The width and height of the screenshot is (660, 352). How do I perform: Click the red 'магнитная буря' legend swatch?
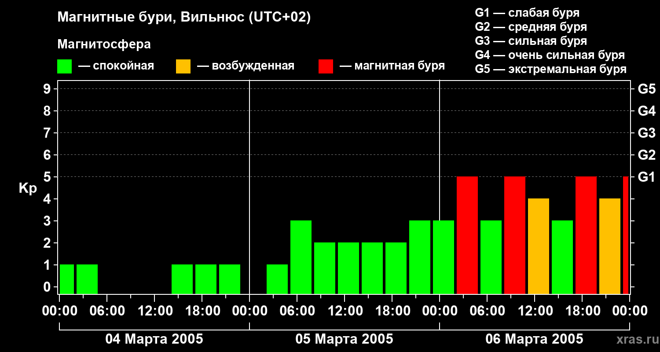pyautogui.click(x=326, y=66)
